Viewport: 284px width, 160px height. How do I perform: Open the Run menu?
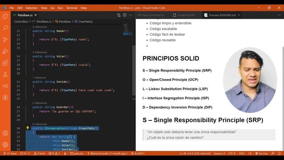[x=60, y=8]
